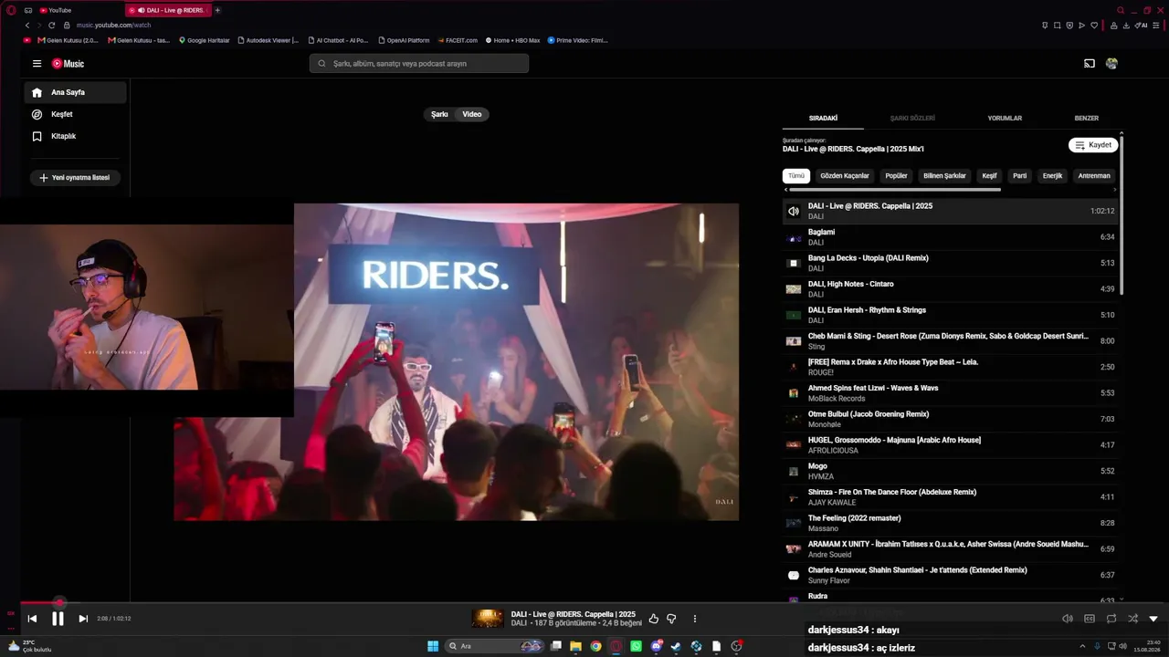The width and height of the screenshot is (1169, 657).
Task: Play The Feeling (2022 remaster)
Action: click(950, 523)
